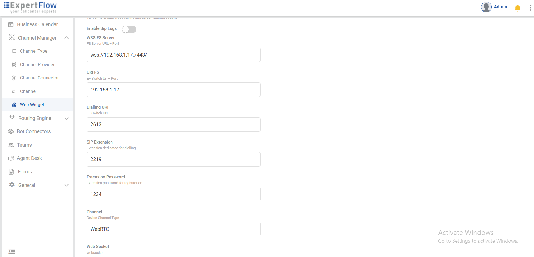The width and height of the screenshot is (534, 257).
Task: Click the Business Calendar icon
Action: pyautogui.click(x=11, y=24)
